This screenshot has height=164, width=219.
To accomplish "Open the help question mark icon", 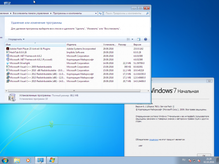I will point(146,39).
